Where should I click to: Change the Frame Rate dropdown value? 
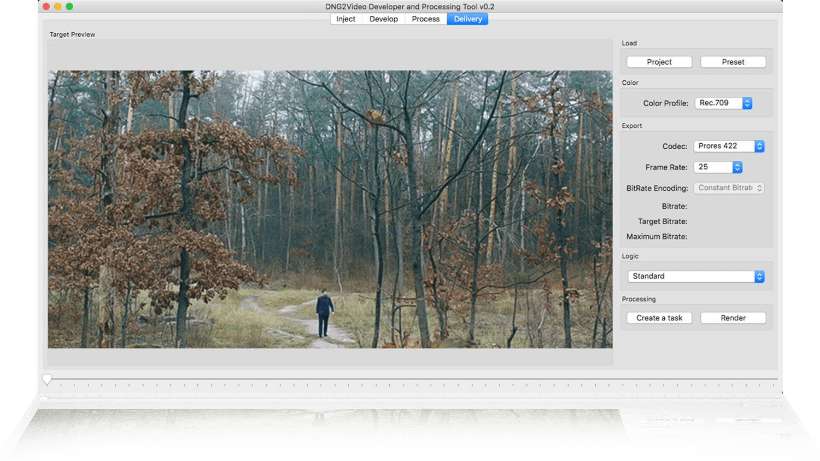coord(717,167)
